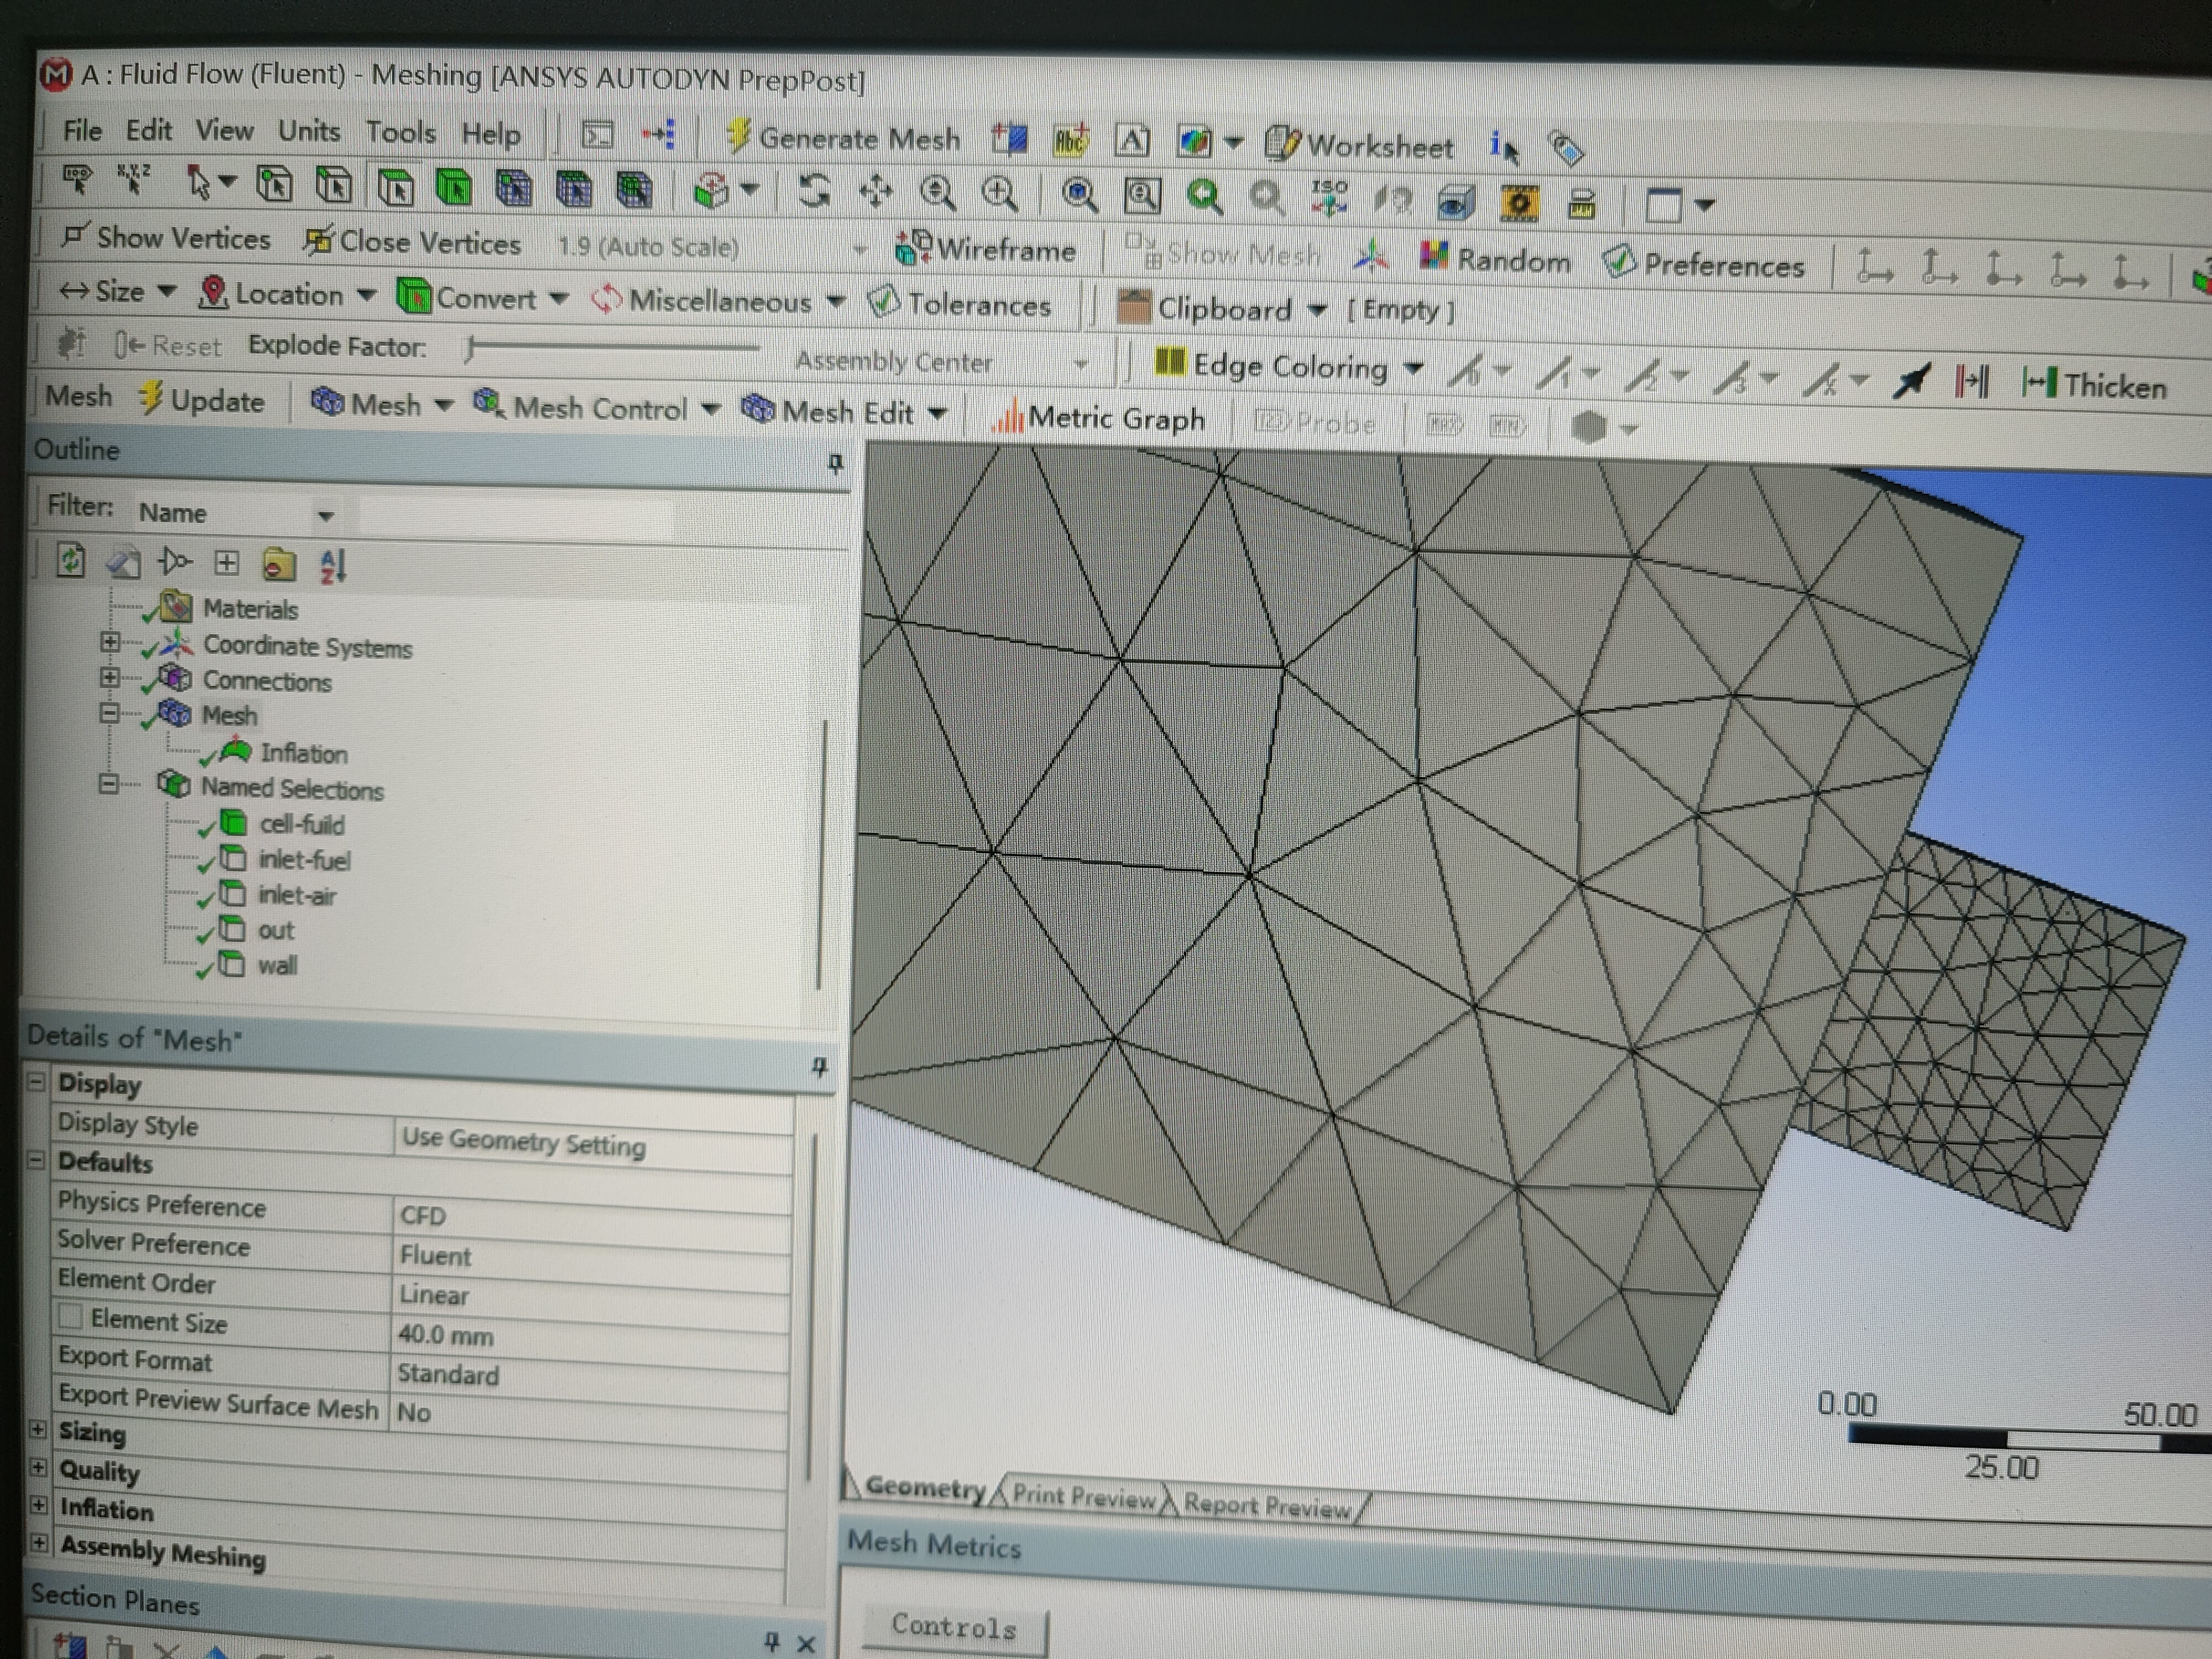This screenshot has height=1659, width=2212.
Task: Click the Update button
Action: click(x=202, y=400)
